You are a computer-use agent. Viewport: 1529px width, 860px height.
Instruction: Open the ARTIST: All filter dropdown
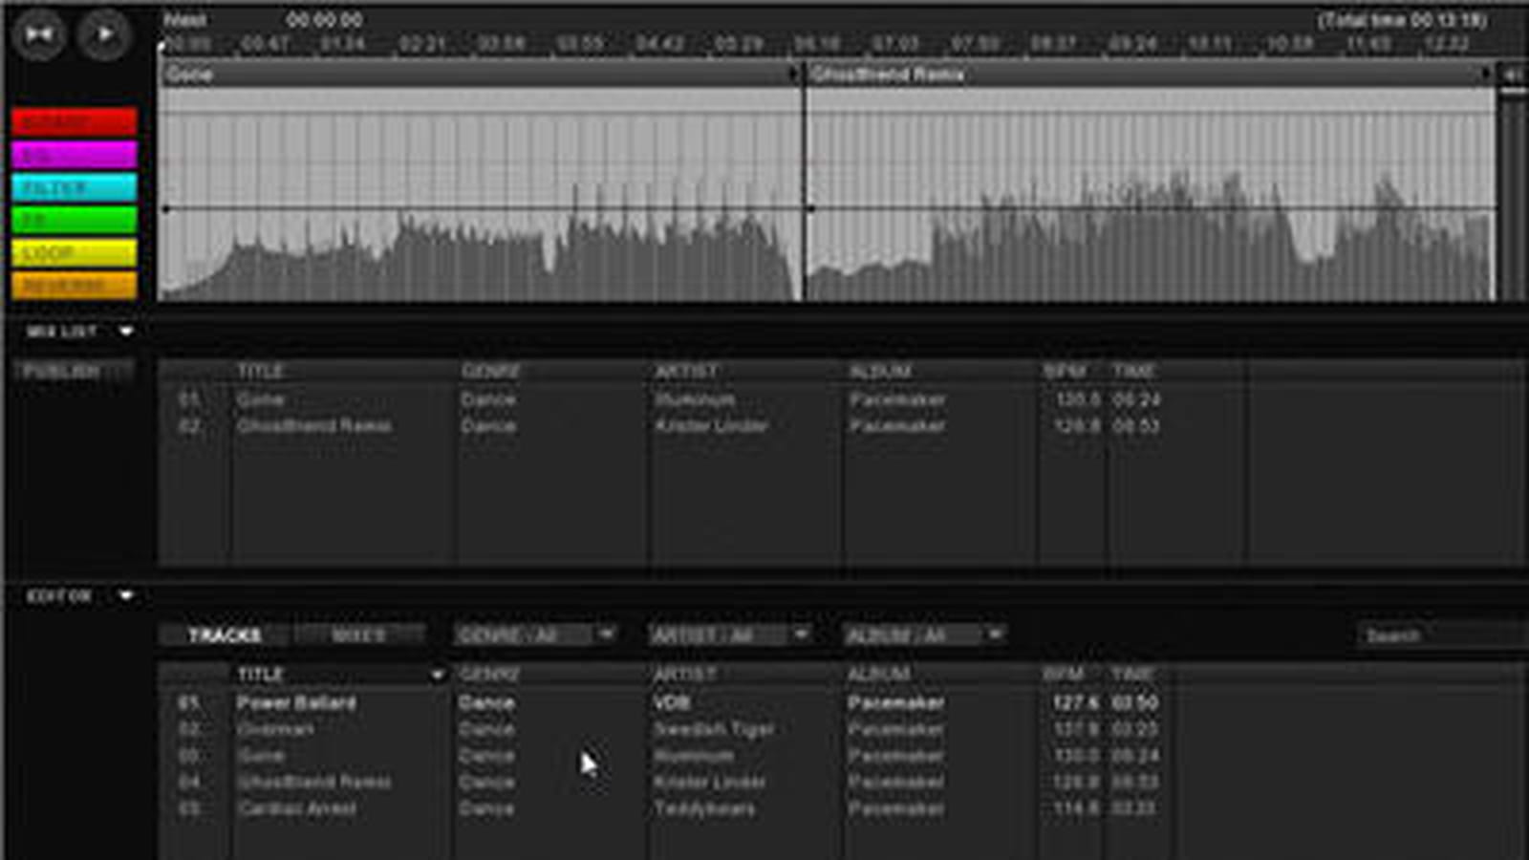click(730, 635)
